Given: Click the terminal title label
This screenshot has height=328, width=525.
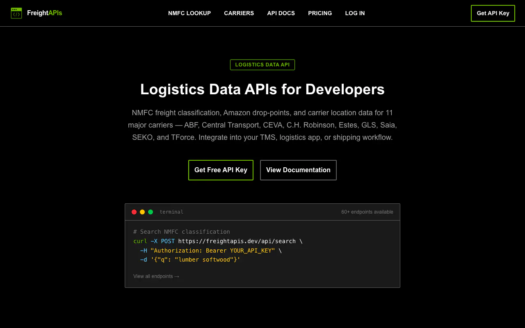Looking at the screenshot, I should (171, 212).
